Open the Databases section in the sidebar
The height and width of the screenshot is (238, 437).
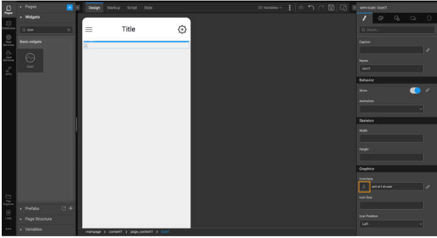(x=8, y=24)
